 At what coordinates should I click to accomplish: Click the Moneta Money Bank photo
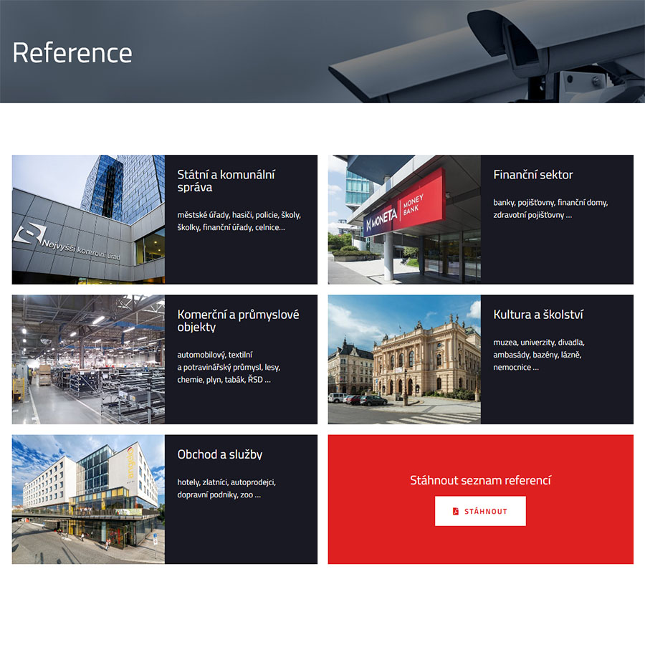pos(404,219)
